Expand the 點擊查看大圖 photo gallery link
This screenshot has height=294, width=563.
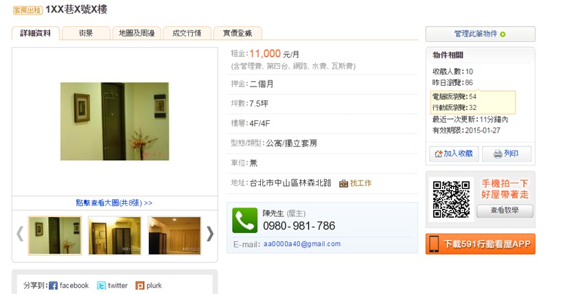coord(114,203)
